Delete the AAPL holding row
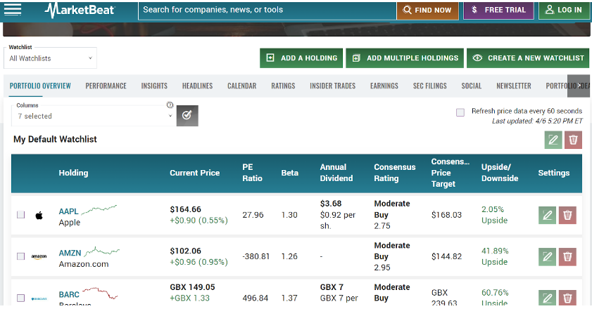The image size is (592, 323). 567,215
